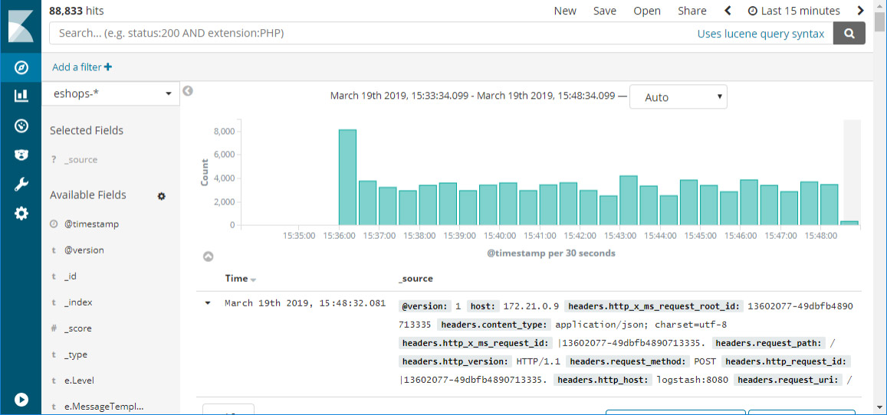Focus the Lucene search input field
Viewport: 887px width, 415px height.
click(368, 34)
